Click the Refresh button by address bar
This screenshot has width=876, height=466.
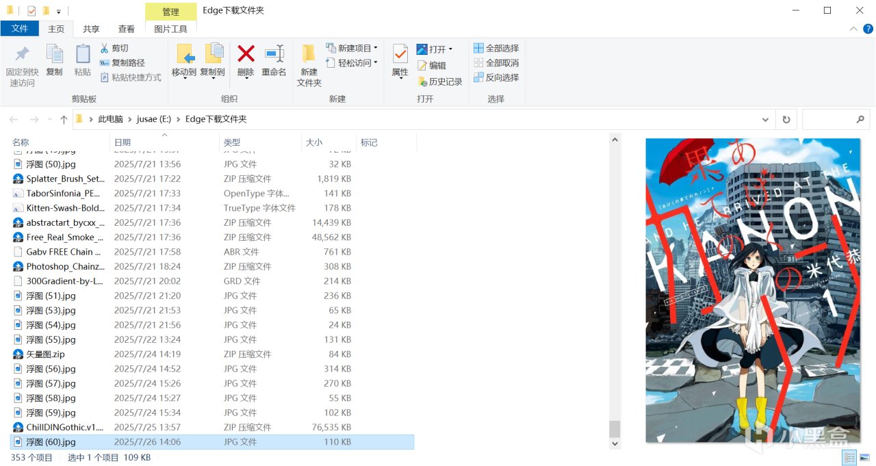click(786, 119)
